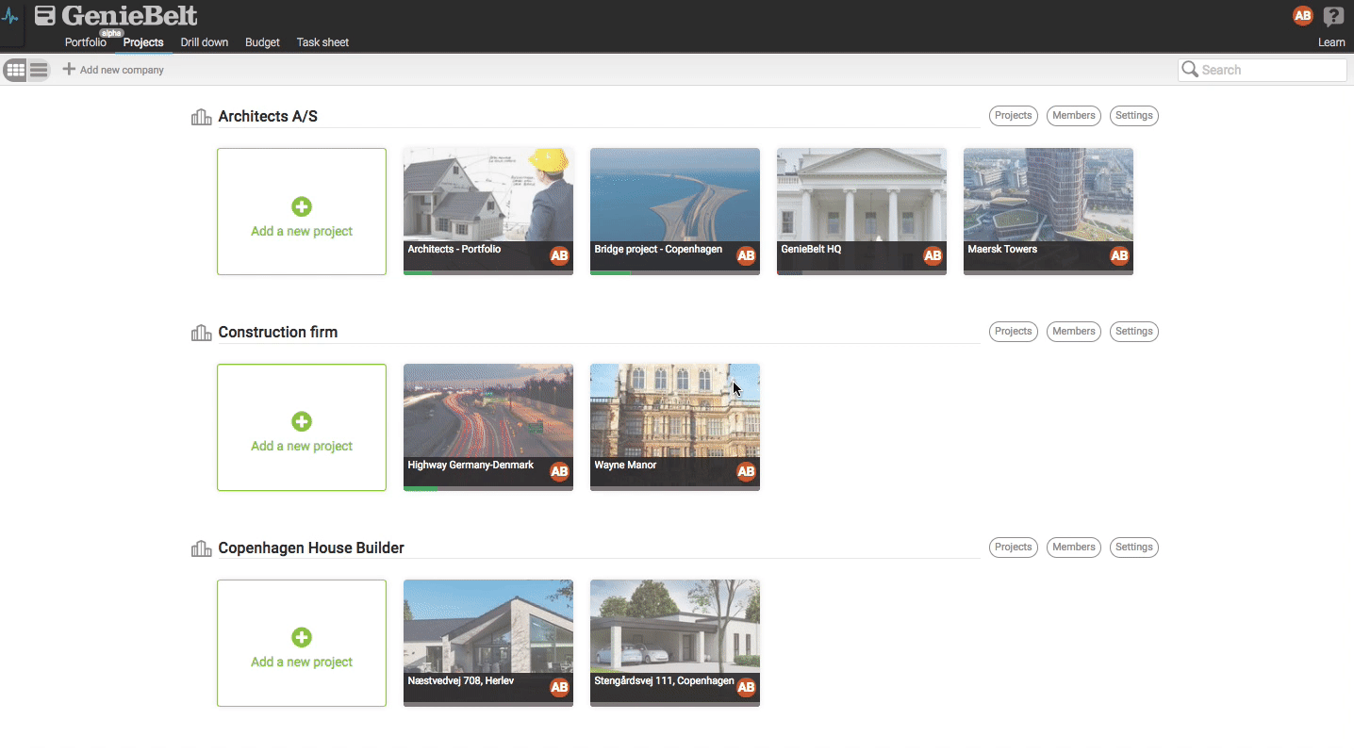Open Members for Construction firm
The width and height of the screenshot is (1354, 752).
click(x=1074, y=332)
